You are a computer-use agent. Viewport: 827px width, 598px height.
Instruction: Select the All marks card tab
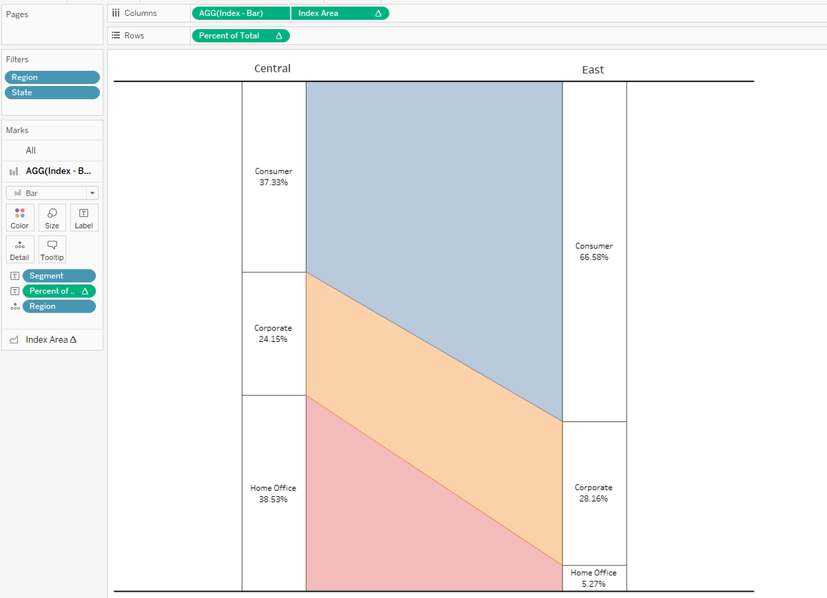(53, 151)
